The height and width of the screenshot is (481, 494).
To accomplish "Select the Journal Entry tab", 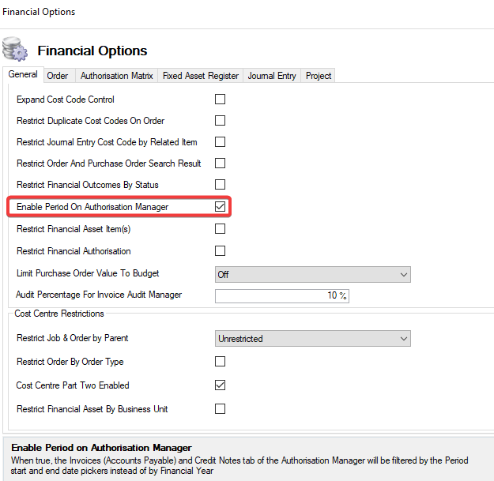I will [272, 76].
